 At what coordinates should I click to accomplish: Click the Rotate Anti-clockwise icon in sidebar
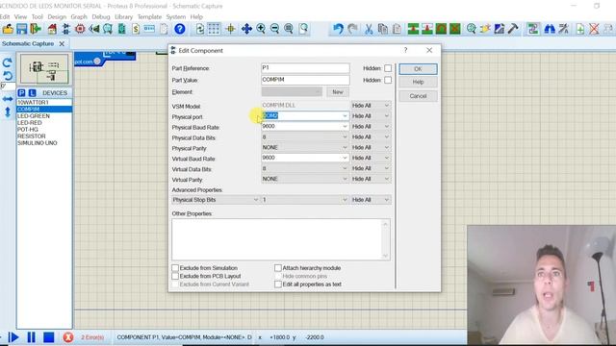pyautogui.click(x=7, y=75)
